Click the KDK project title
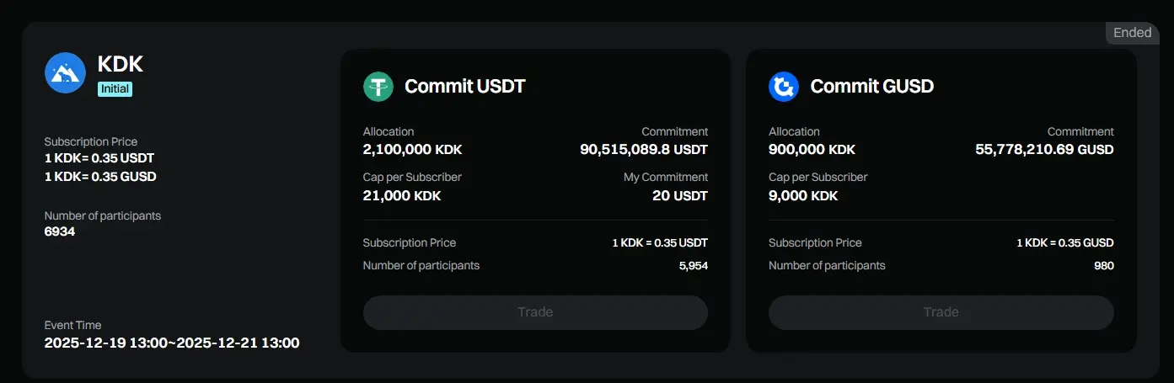The image size is (1174, 383). pos(121,64)
